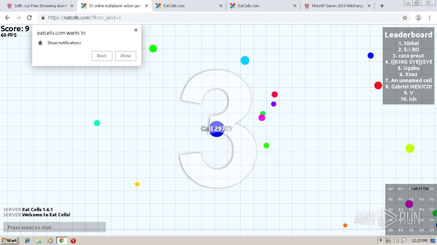Bookmark this page with the star icon
Screen dimensions: 437x245
[405, 18]
